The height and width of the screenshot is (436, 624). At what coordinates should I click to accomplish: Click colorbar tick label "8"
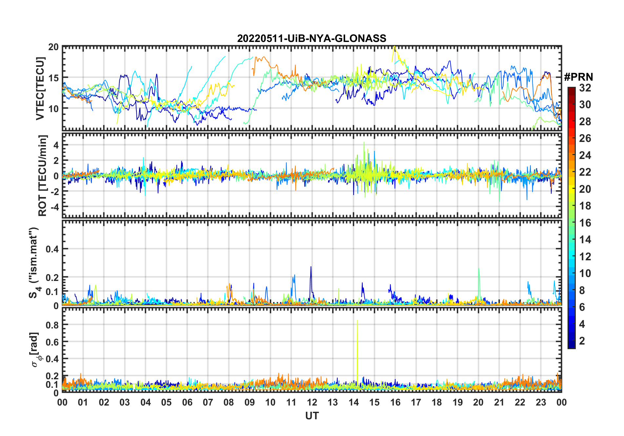(582, 290)
